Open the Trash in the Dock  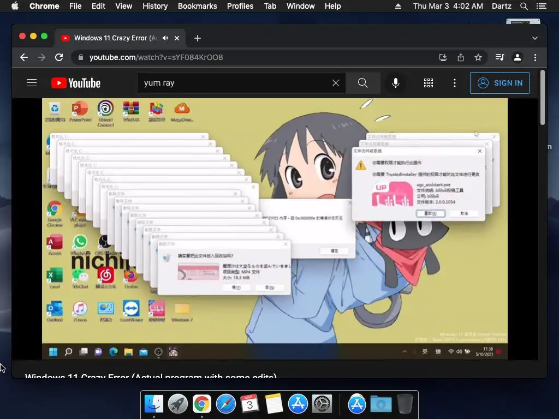click(x=405, y=404)
